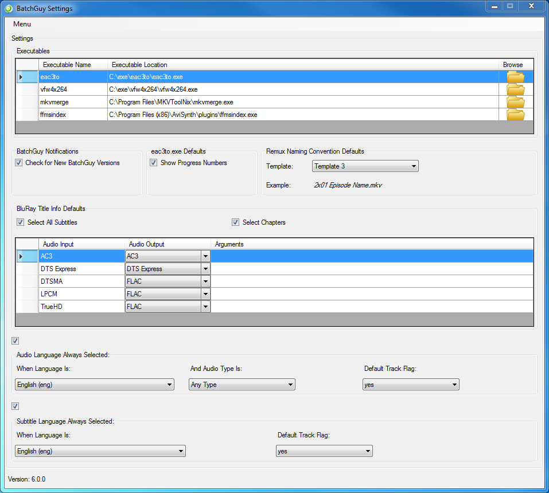This screenshot has width=549, height=493.
Task: Open the Template 3 dropdown
Action: [x=365, y=166]
